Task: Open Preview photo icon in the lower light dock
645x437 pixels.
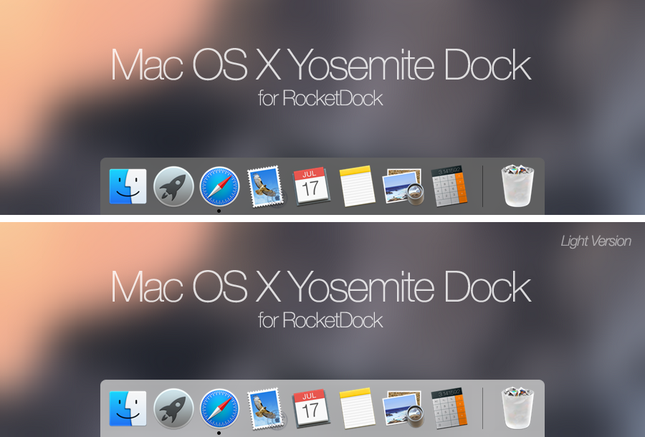Action: tap(403, 408)
